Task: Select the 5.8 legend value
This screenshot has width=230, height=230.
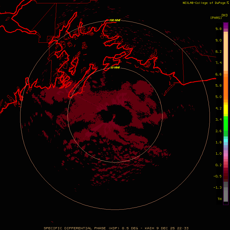Action: (218, 86)
